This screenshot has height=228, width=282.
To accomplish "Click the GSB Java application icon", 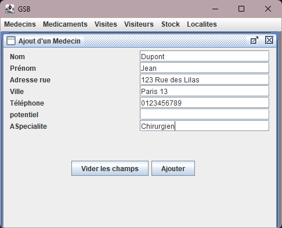I will click(10, 9).
